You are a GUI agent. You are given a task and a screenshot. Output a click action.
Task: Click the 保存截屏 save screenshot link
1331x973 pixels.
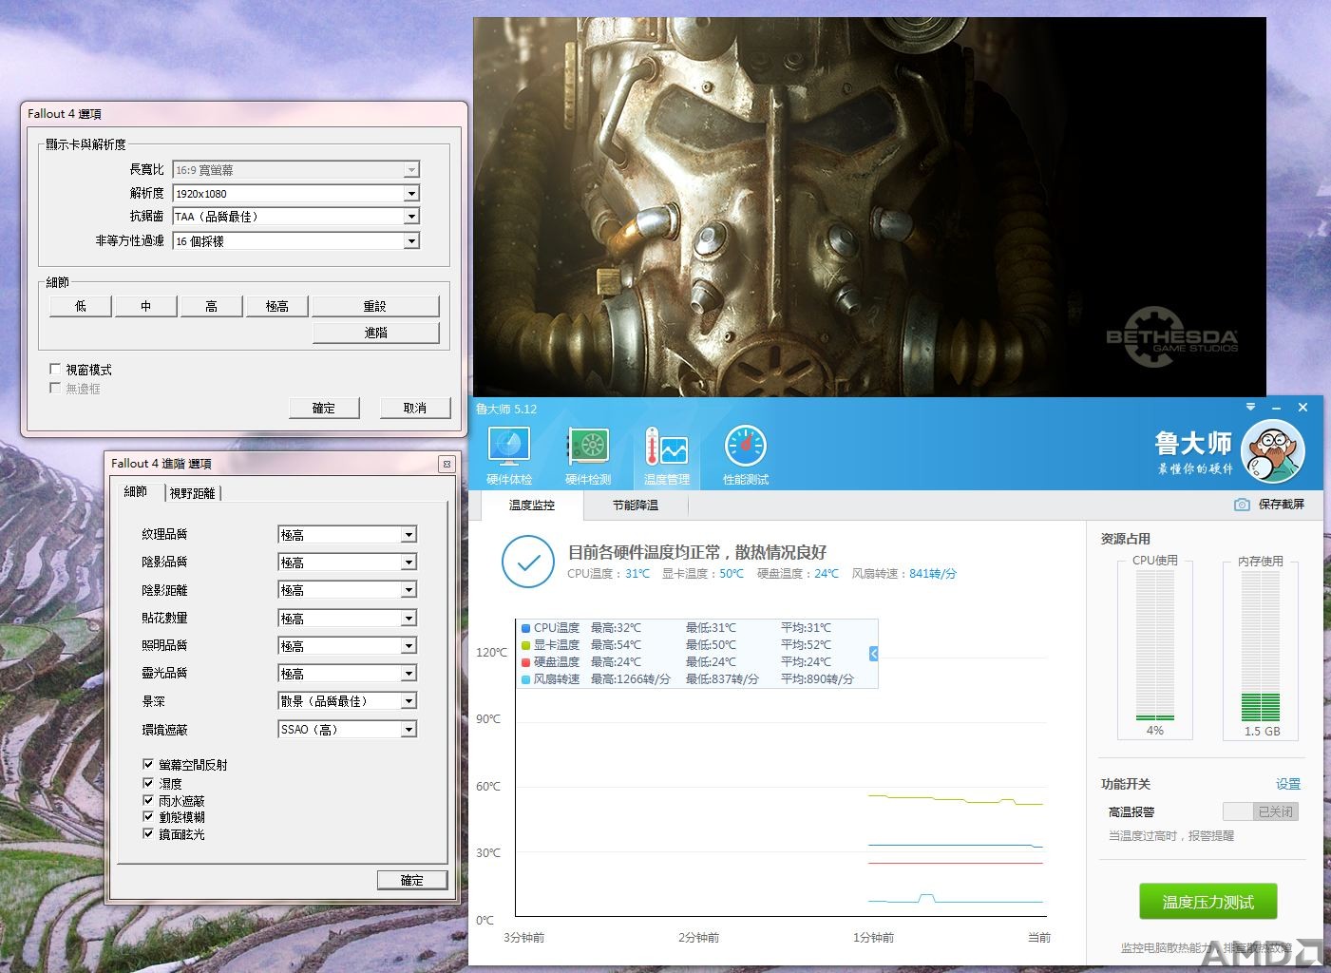pos(1282,505)
